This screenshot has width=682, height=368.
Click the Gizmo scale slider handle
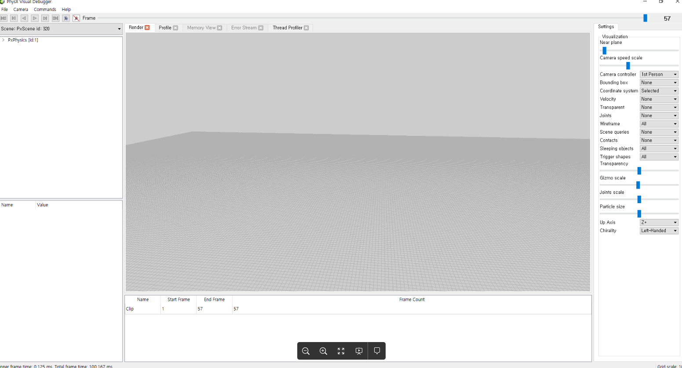pos(638,185)
